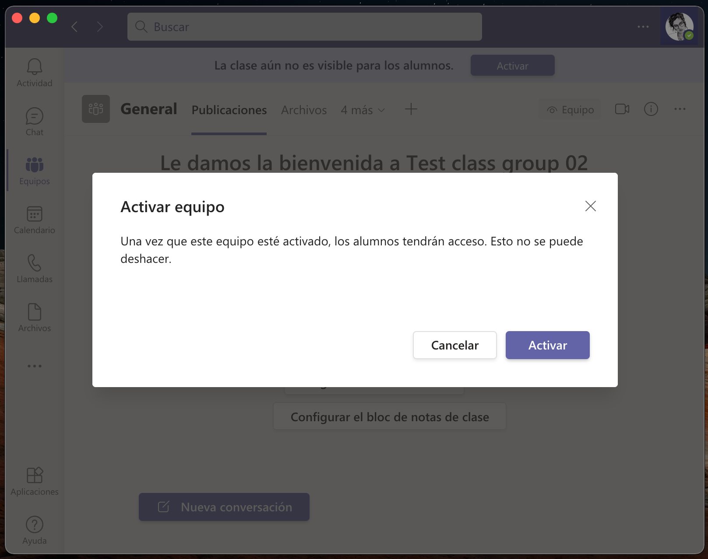Expand the '4 más' tabs dropdown

[363, 110]
